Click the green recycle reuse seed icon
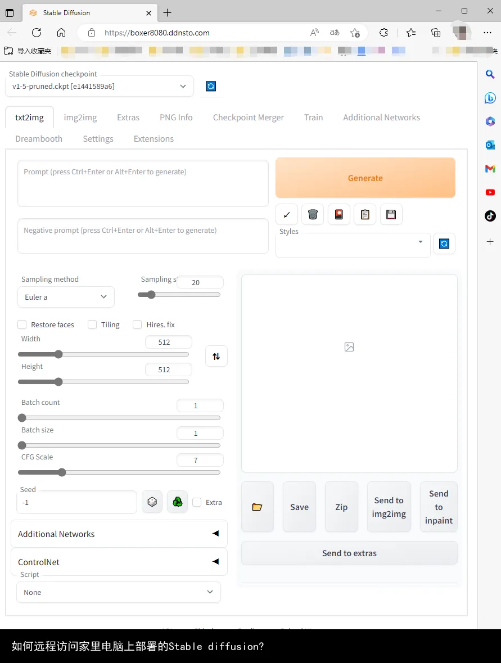 click(x=177, y=502)
